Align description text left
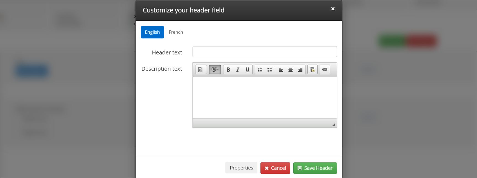The image size is (477, 178). tap(281, 70)
